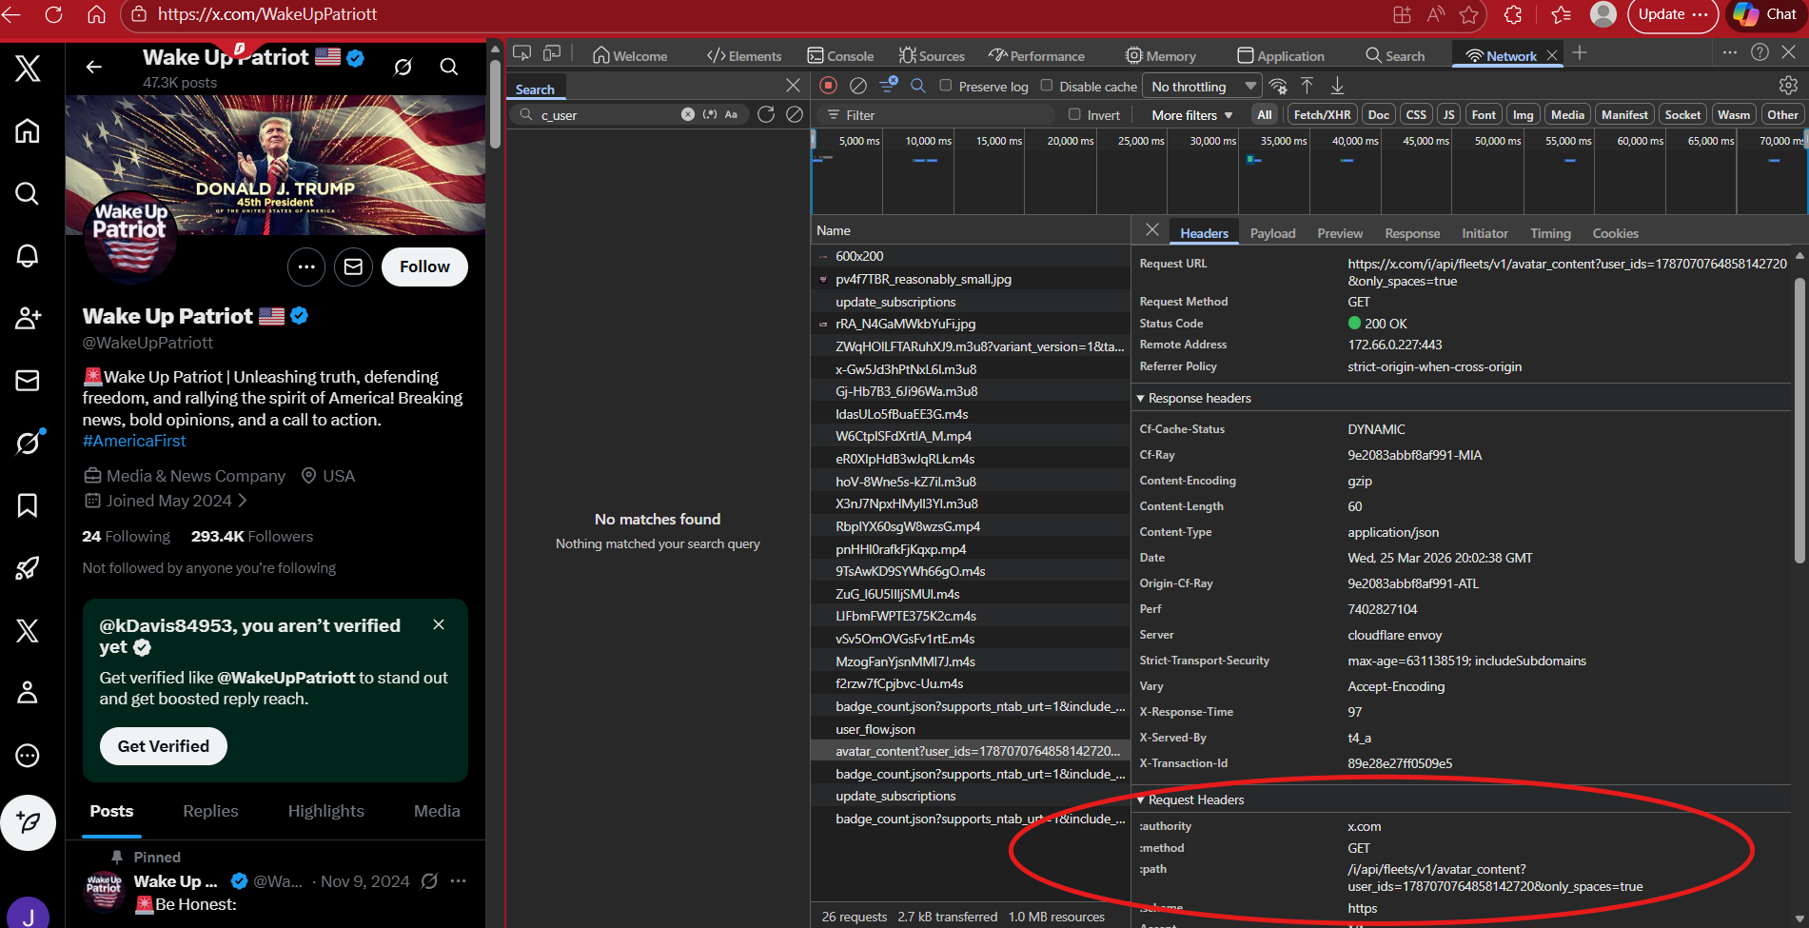Select inspect element tool in DevTools
This screenshot has height=928, width=1809.
click(x=521, y=54)
